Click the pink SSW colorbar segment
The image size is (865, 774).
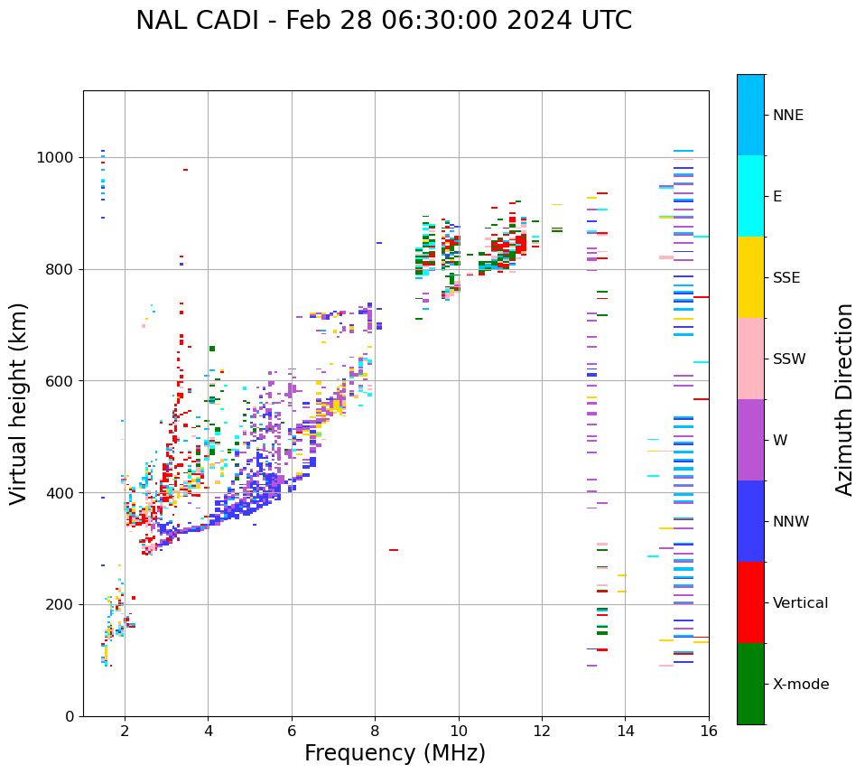(x=750, y=359)
